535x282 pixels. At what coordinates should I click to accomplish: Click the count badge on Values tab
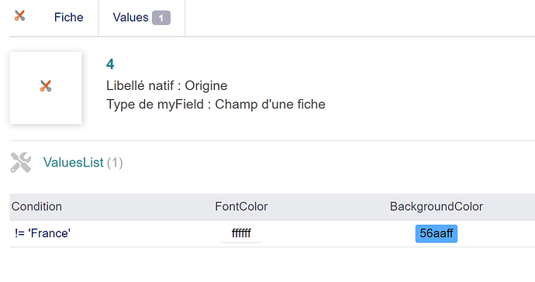[x=161, y=18]
